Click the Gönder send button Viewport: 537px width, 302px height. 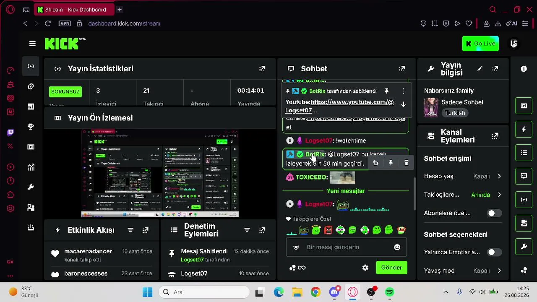pos(391,268)
